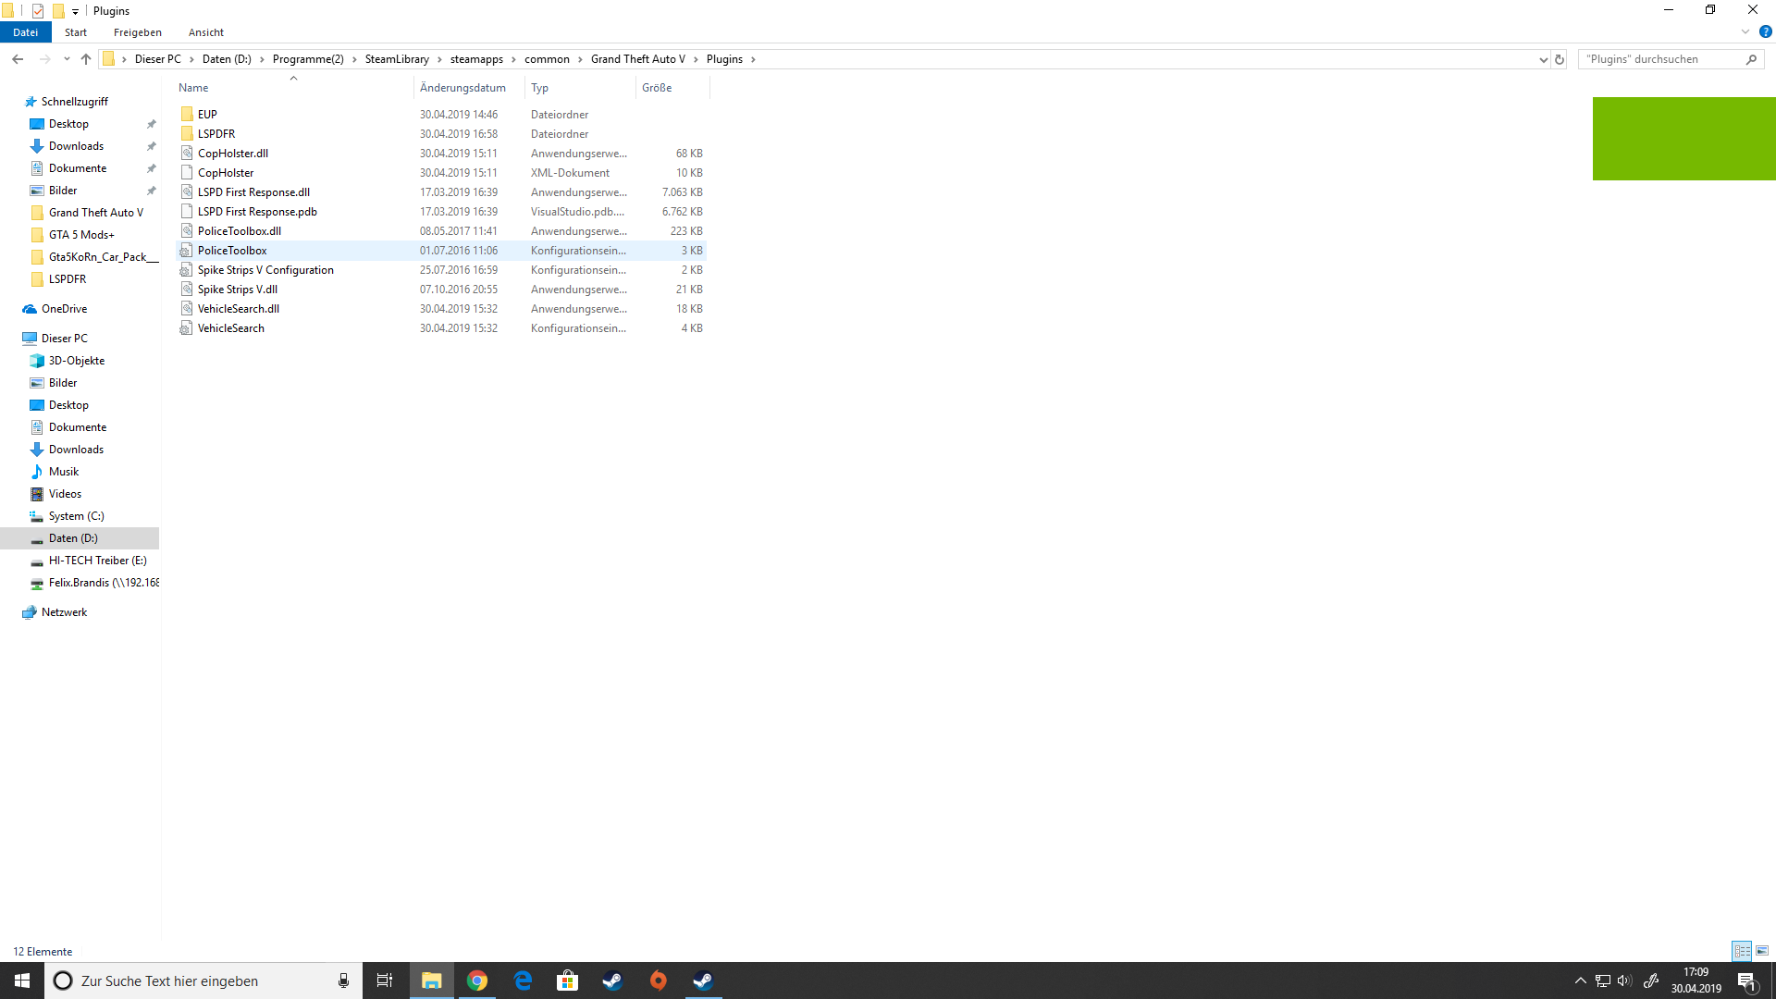Click the microphone icon in the search box

(343, 980)
